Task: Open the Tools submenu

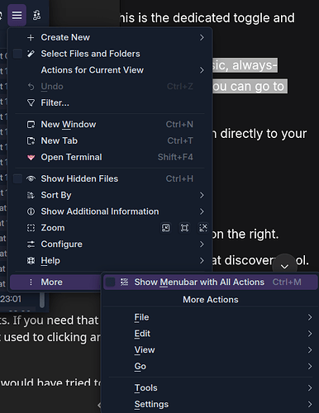Action: coord(211,388)
